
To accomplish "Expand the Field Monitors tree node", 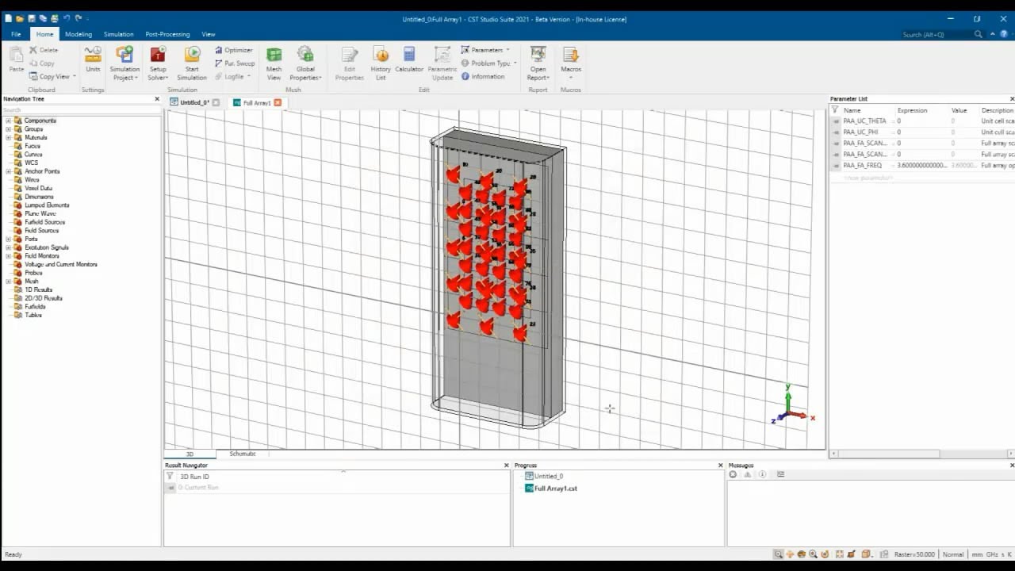I will point(8,256).
